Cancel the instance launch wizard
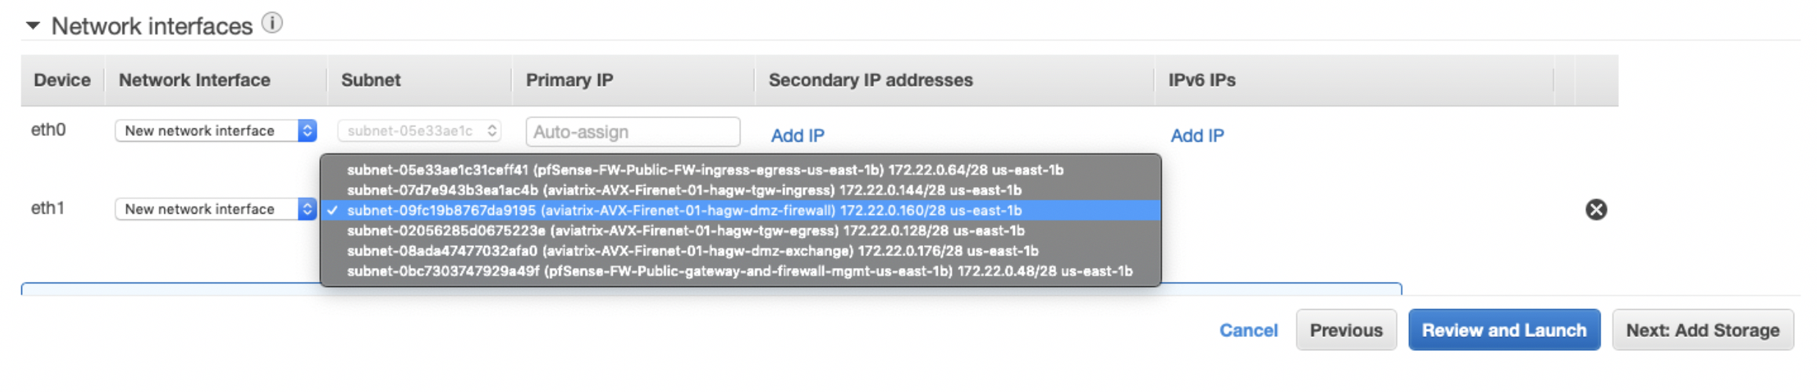This screenshot has width=1817, height=392. pos(1248,330)
